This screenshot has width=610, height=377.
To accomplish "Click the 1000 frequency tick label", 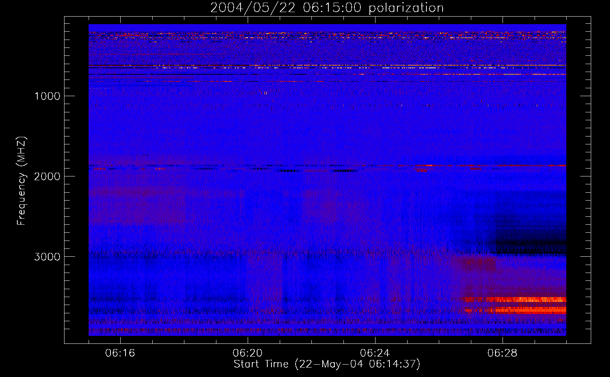I will [47, 96].
